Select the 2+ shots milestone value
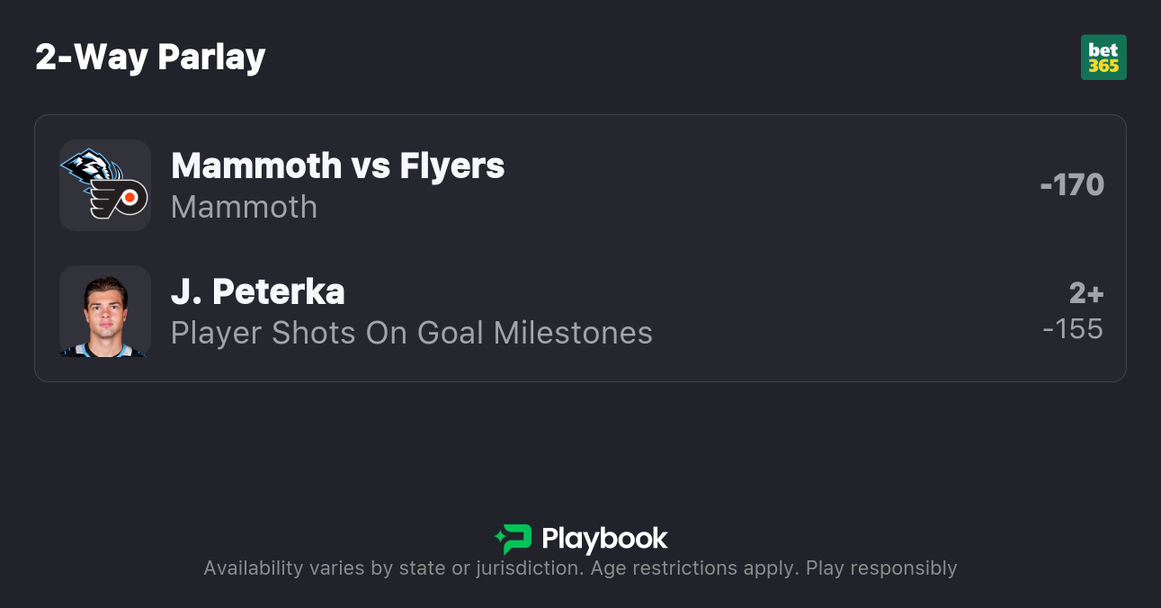The height and width of the screenshot is (608, 1161). click(x=1085, y=293)
